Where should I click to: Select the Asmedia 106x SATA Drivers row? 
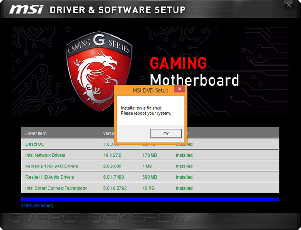coord(150,166)
